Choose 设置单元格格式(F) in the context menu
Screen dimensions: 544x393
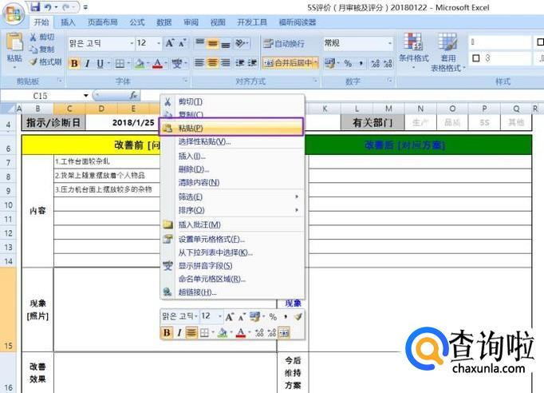click(232, 239)
